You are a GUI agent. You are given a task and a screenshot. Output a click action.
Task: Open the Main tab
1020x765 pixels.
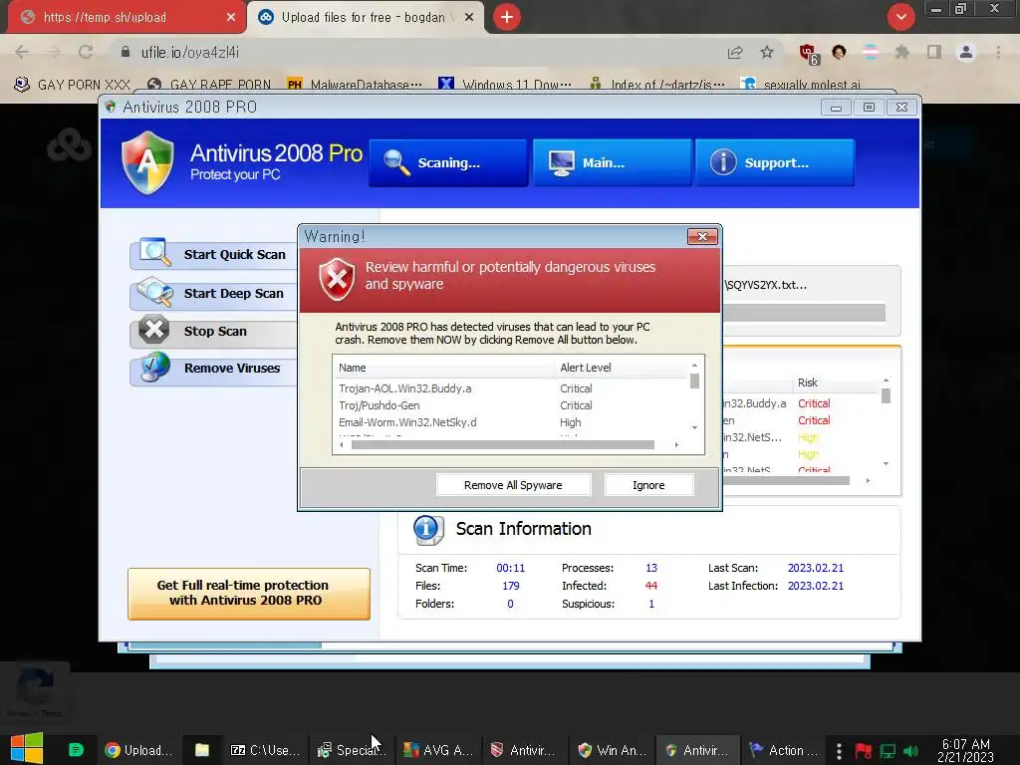coord(613,162)
